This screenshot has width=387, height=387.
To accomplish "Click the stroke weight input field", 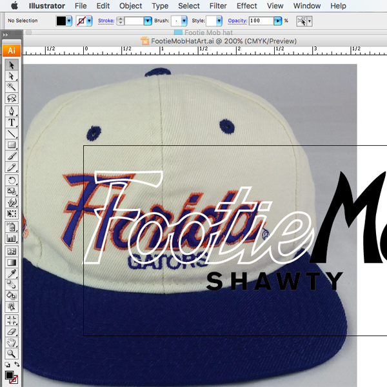I will click(x=134, y=21).
